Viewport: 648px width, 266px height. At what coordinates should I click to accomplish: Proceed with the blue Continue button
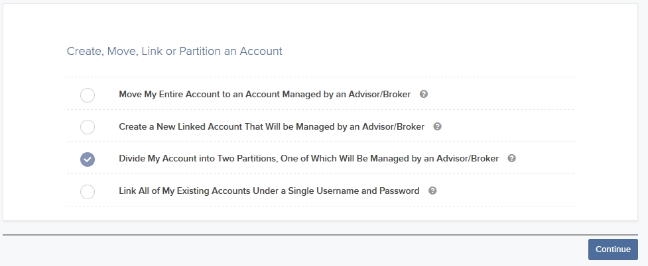point(613,249)
